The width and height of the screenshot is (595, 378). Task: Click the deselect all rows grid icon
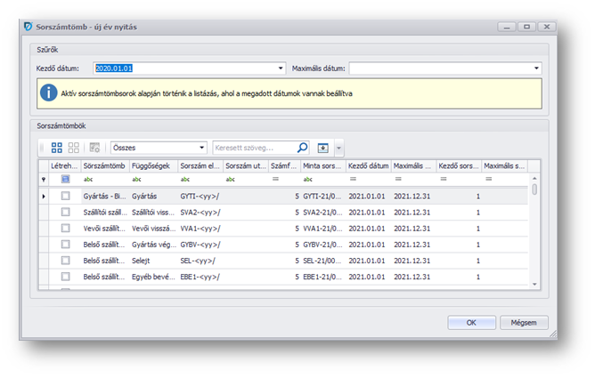[73, 148]
